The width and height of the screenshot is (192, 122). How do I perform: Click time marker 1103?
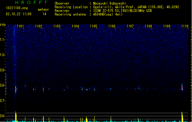[x=57, y=26]
